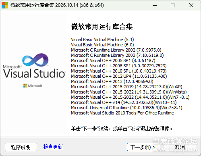Click the 单击"下一步"继续 instruction text

(122, 129)
